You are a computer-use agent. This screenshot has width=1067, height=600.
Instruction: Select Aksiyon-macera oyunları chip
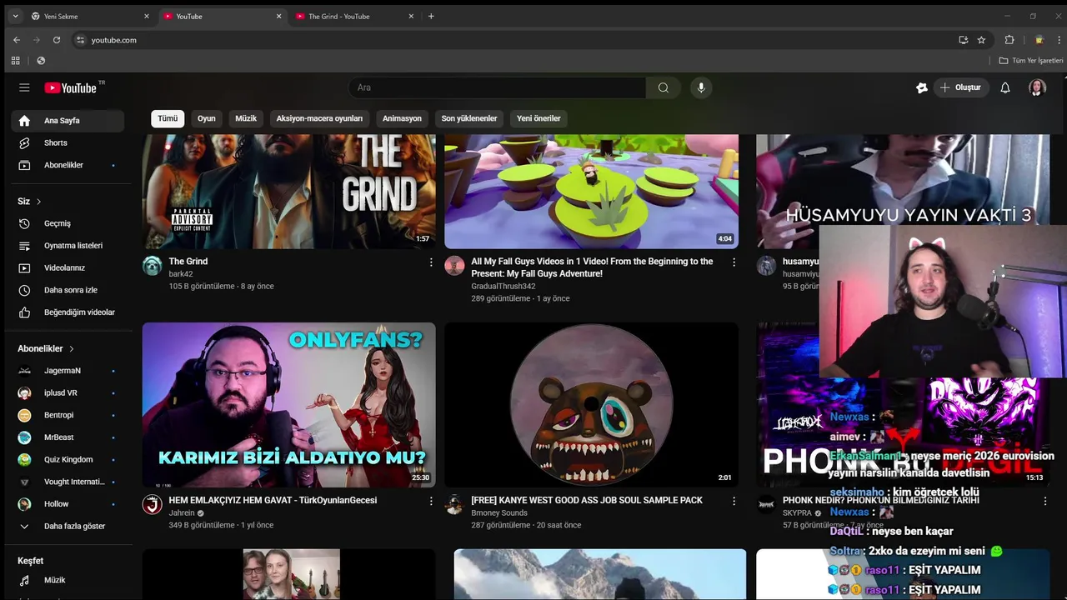click(319, 118)
